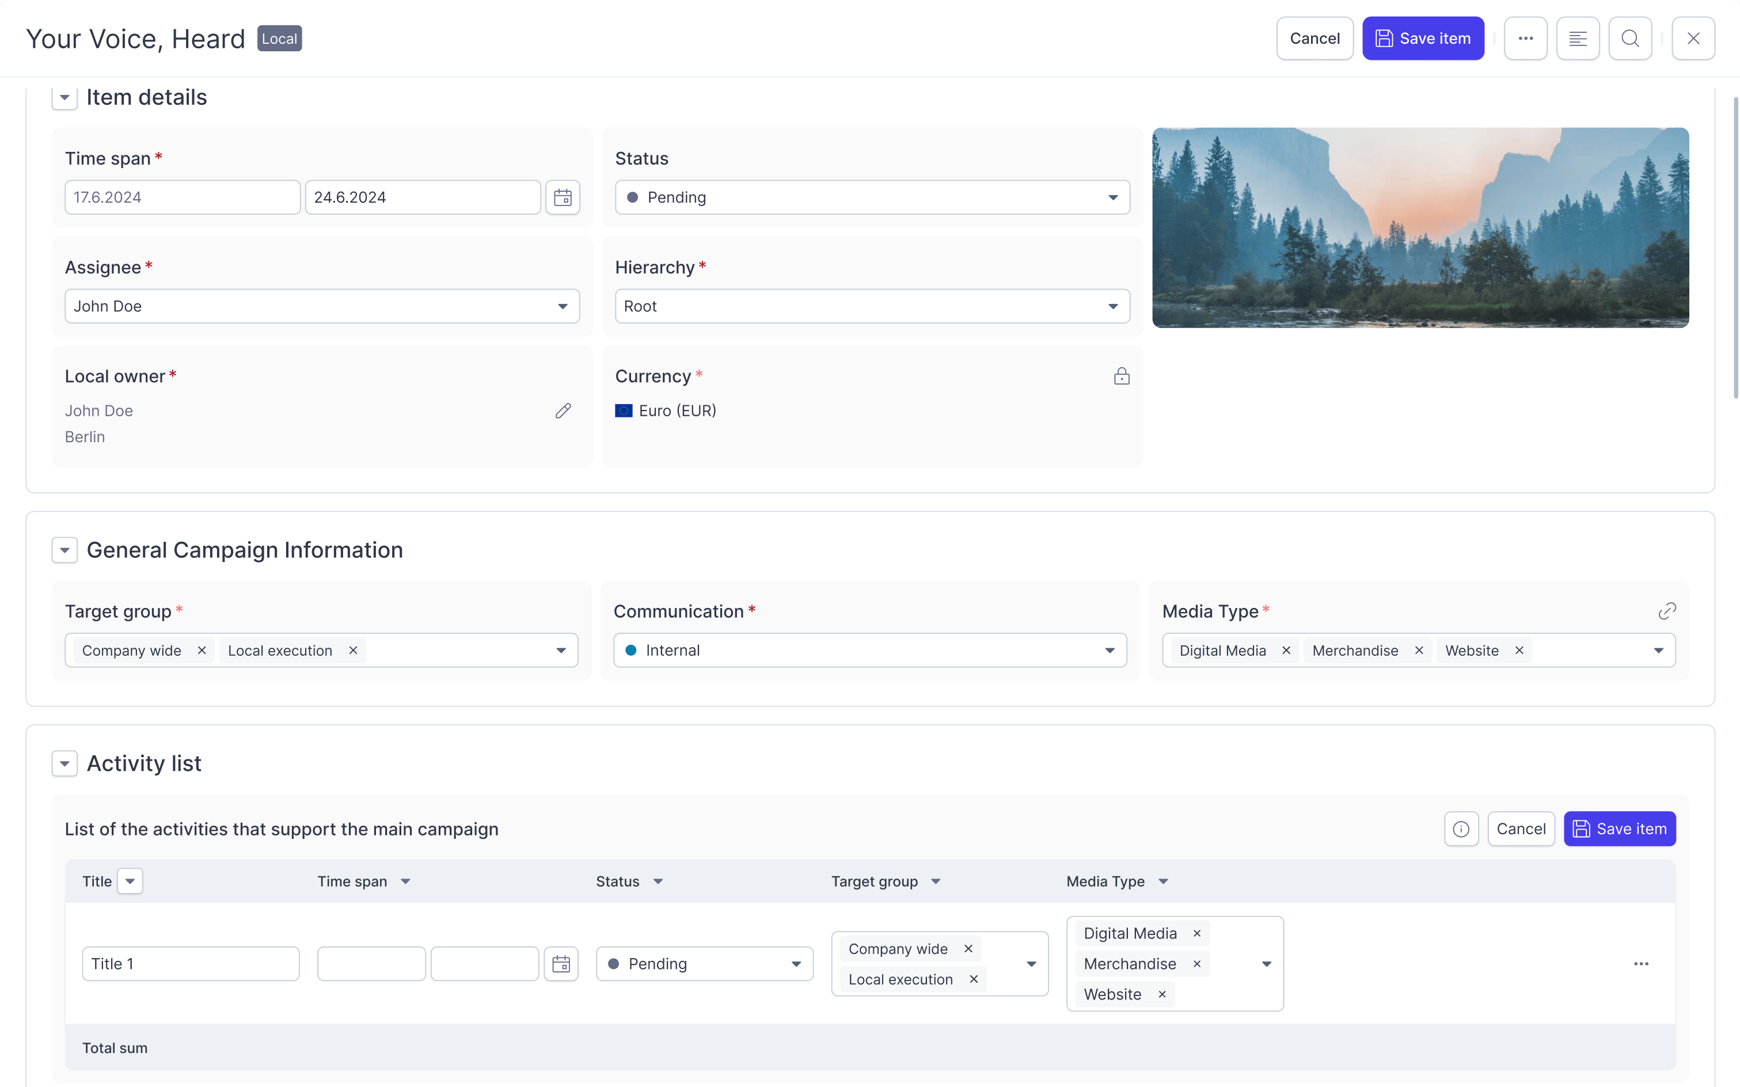Expand the Media Type multi-select arrow
This screenshot has height=1087, width=1740.
(1658, 651)
